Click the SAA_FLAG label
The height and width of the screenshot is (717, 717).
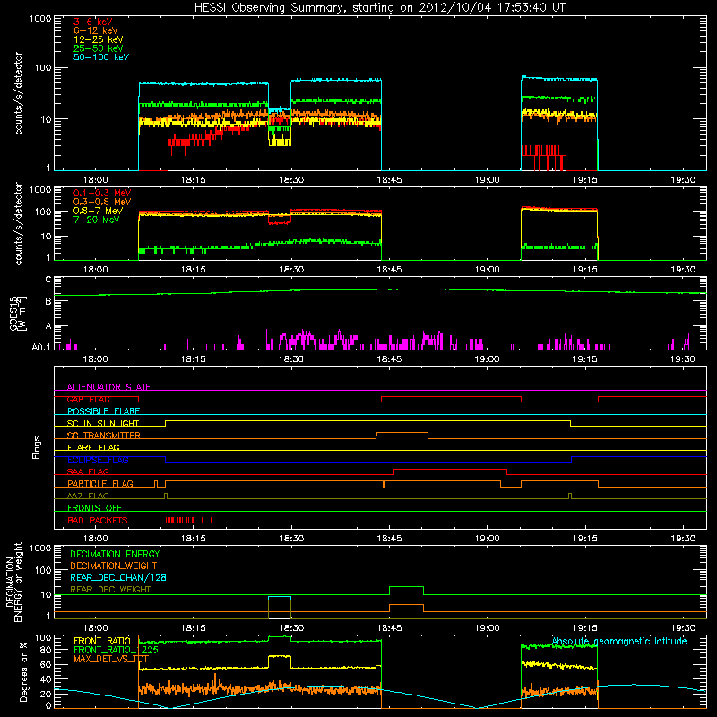pos(88,471)
